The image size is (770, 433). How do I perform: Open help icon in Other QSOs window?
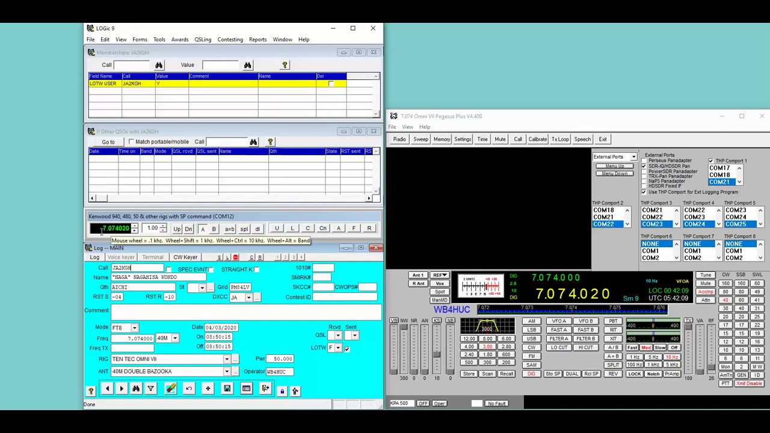270,142
